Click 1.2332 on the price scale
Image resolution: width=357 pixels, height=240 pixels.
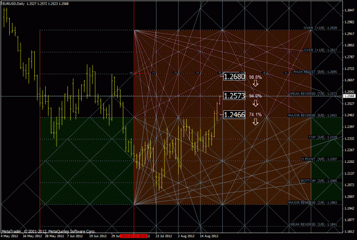tap(350, 138)
